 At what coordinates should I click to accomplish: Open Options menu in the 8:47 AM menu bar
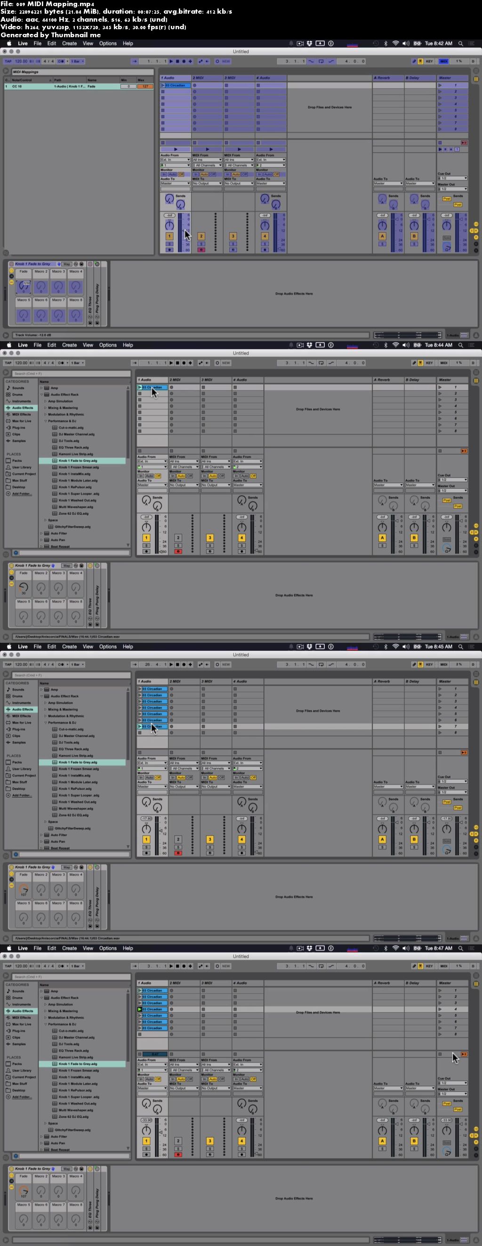coord(108,948)
